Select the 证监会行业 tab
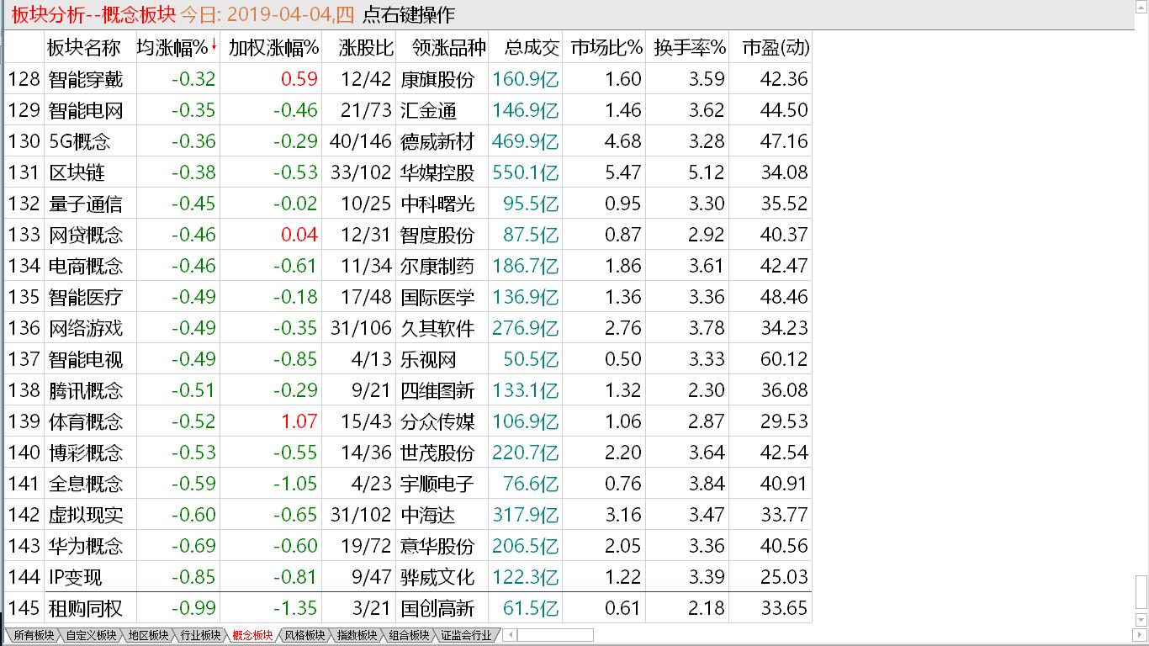Screen dimensions: 1149x646 (x=466, y=636)
